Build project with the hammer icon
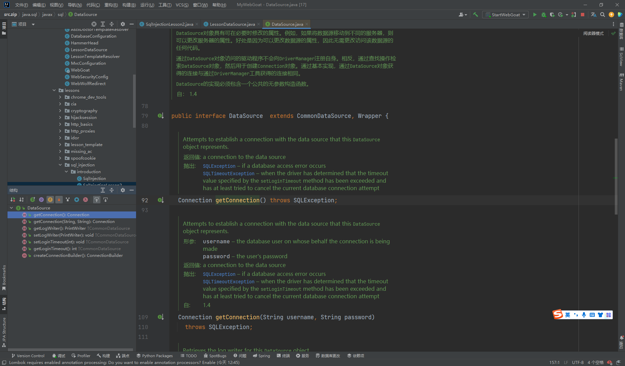Viewport: 625px width, 366px height. coord(475,15)
